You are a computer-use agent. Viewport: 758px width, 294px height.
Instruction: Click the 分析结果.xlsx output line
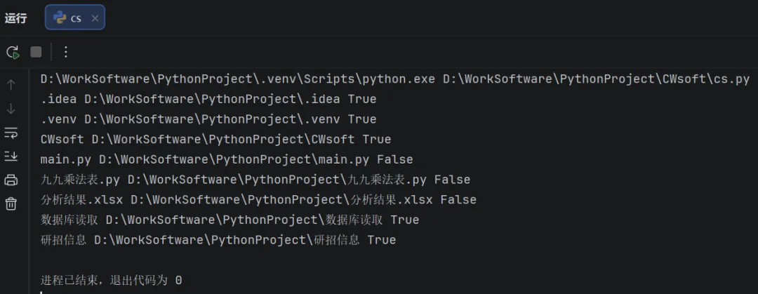coord(258,200)
